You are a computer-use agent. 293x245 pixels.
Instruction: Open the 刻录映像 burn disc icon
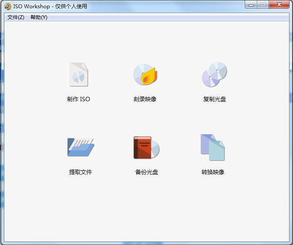click(x=145, y=74)
